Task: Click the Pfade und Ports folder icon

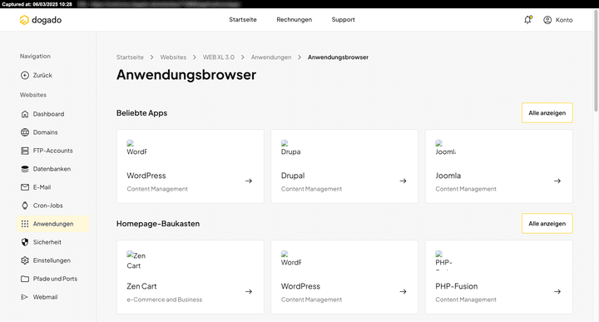Action: 25,279
